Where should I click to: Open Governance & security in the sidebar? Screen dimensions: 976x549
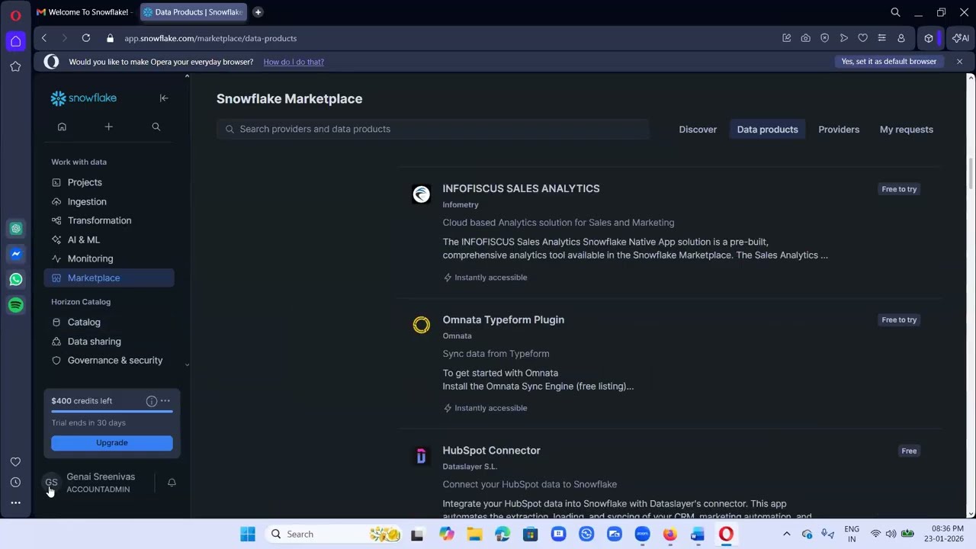click(x=109, y=360)
